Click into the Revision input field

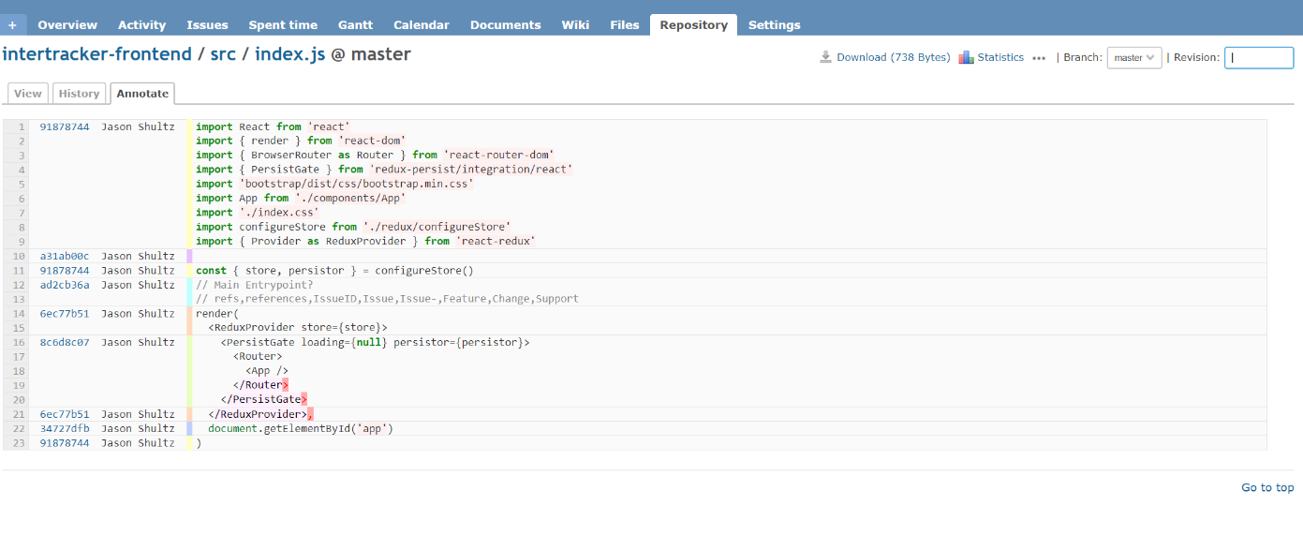(1259, 58)
